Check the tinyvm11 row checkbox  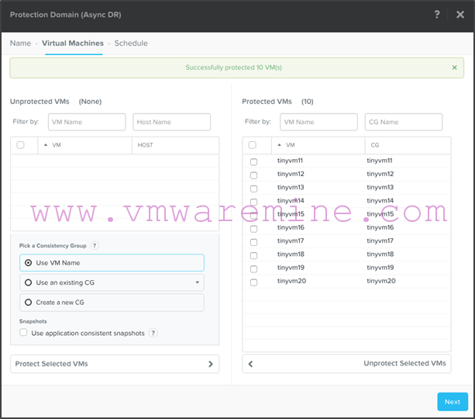point(254,162)
